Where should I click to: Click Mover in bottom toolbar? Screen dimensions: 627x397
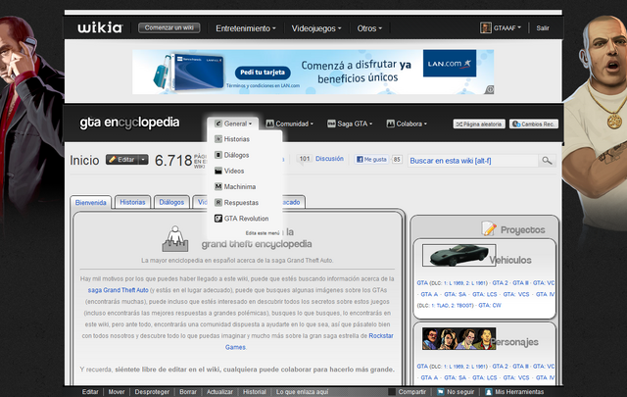pos(117,392)
